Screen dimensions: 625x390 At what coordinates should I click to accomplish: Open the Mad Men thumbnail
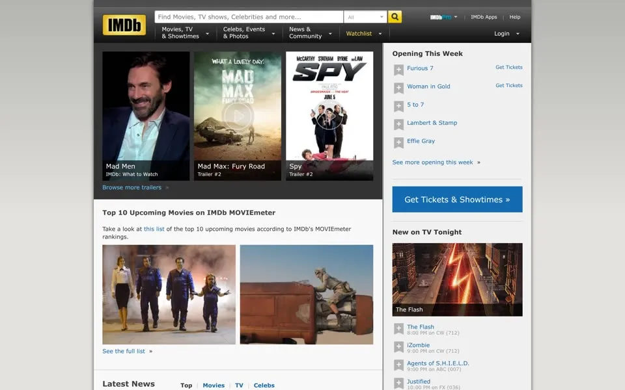point(146,116)
